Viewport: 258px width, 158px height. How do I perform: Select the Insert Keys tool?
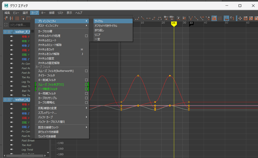click(x=11, y=18)
